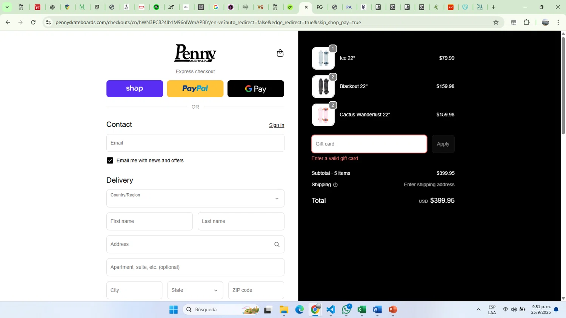Click the City field

[134, 290]
